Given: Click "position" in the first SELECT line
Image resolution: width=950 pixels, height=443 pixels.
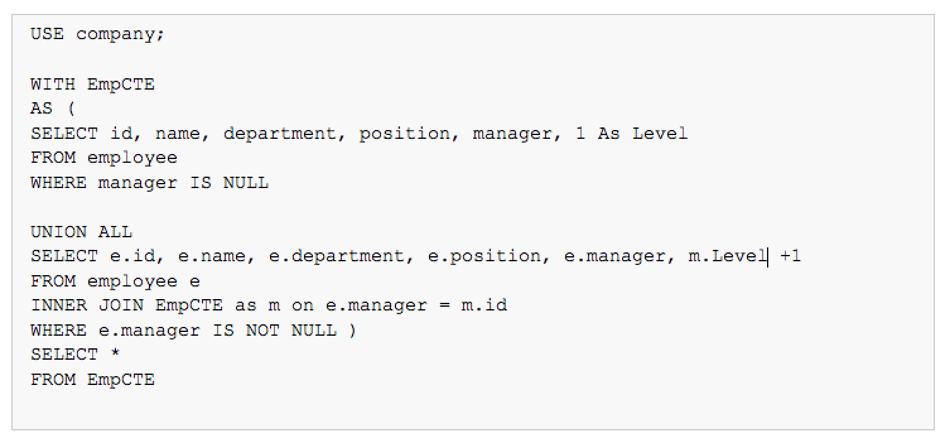Looking at the screenshot, I should (x=404, y=133).
